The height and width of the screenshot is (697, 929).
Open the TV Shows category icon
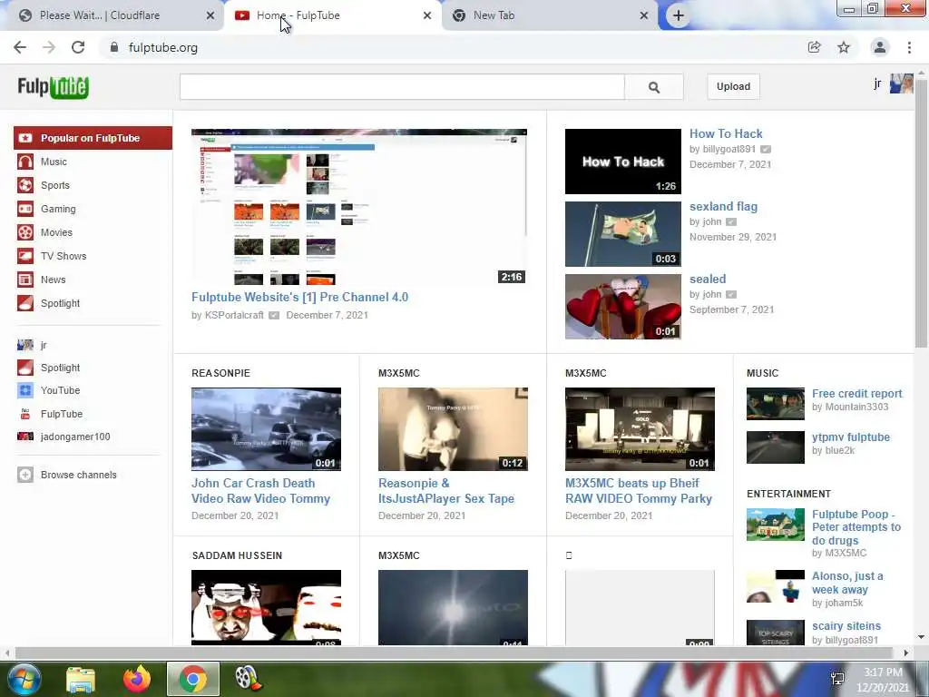(24, 256)
